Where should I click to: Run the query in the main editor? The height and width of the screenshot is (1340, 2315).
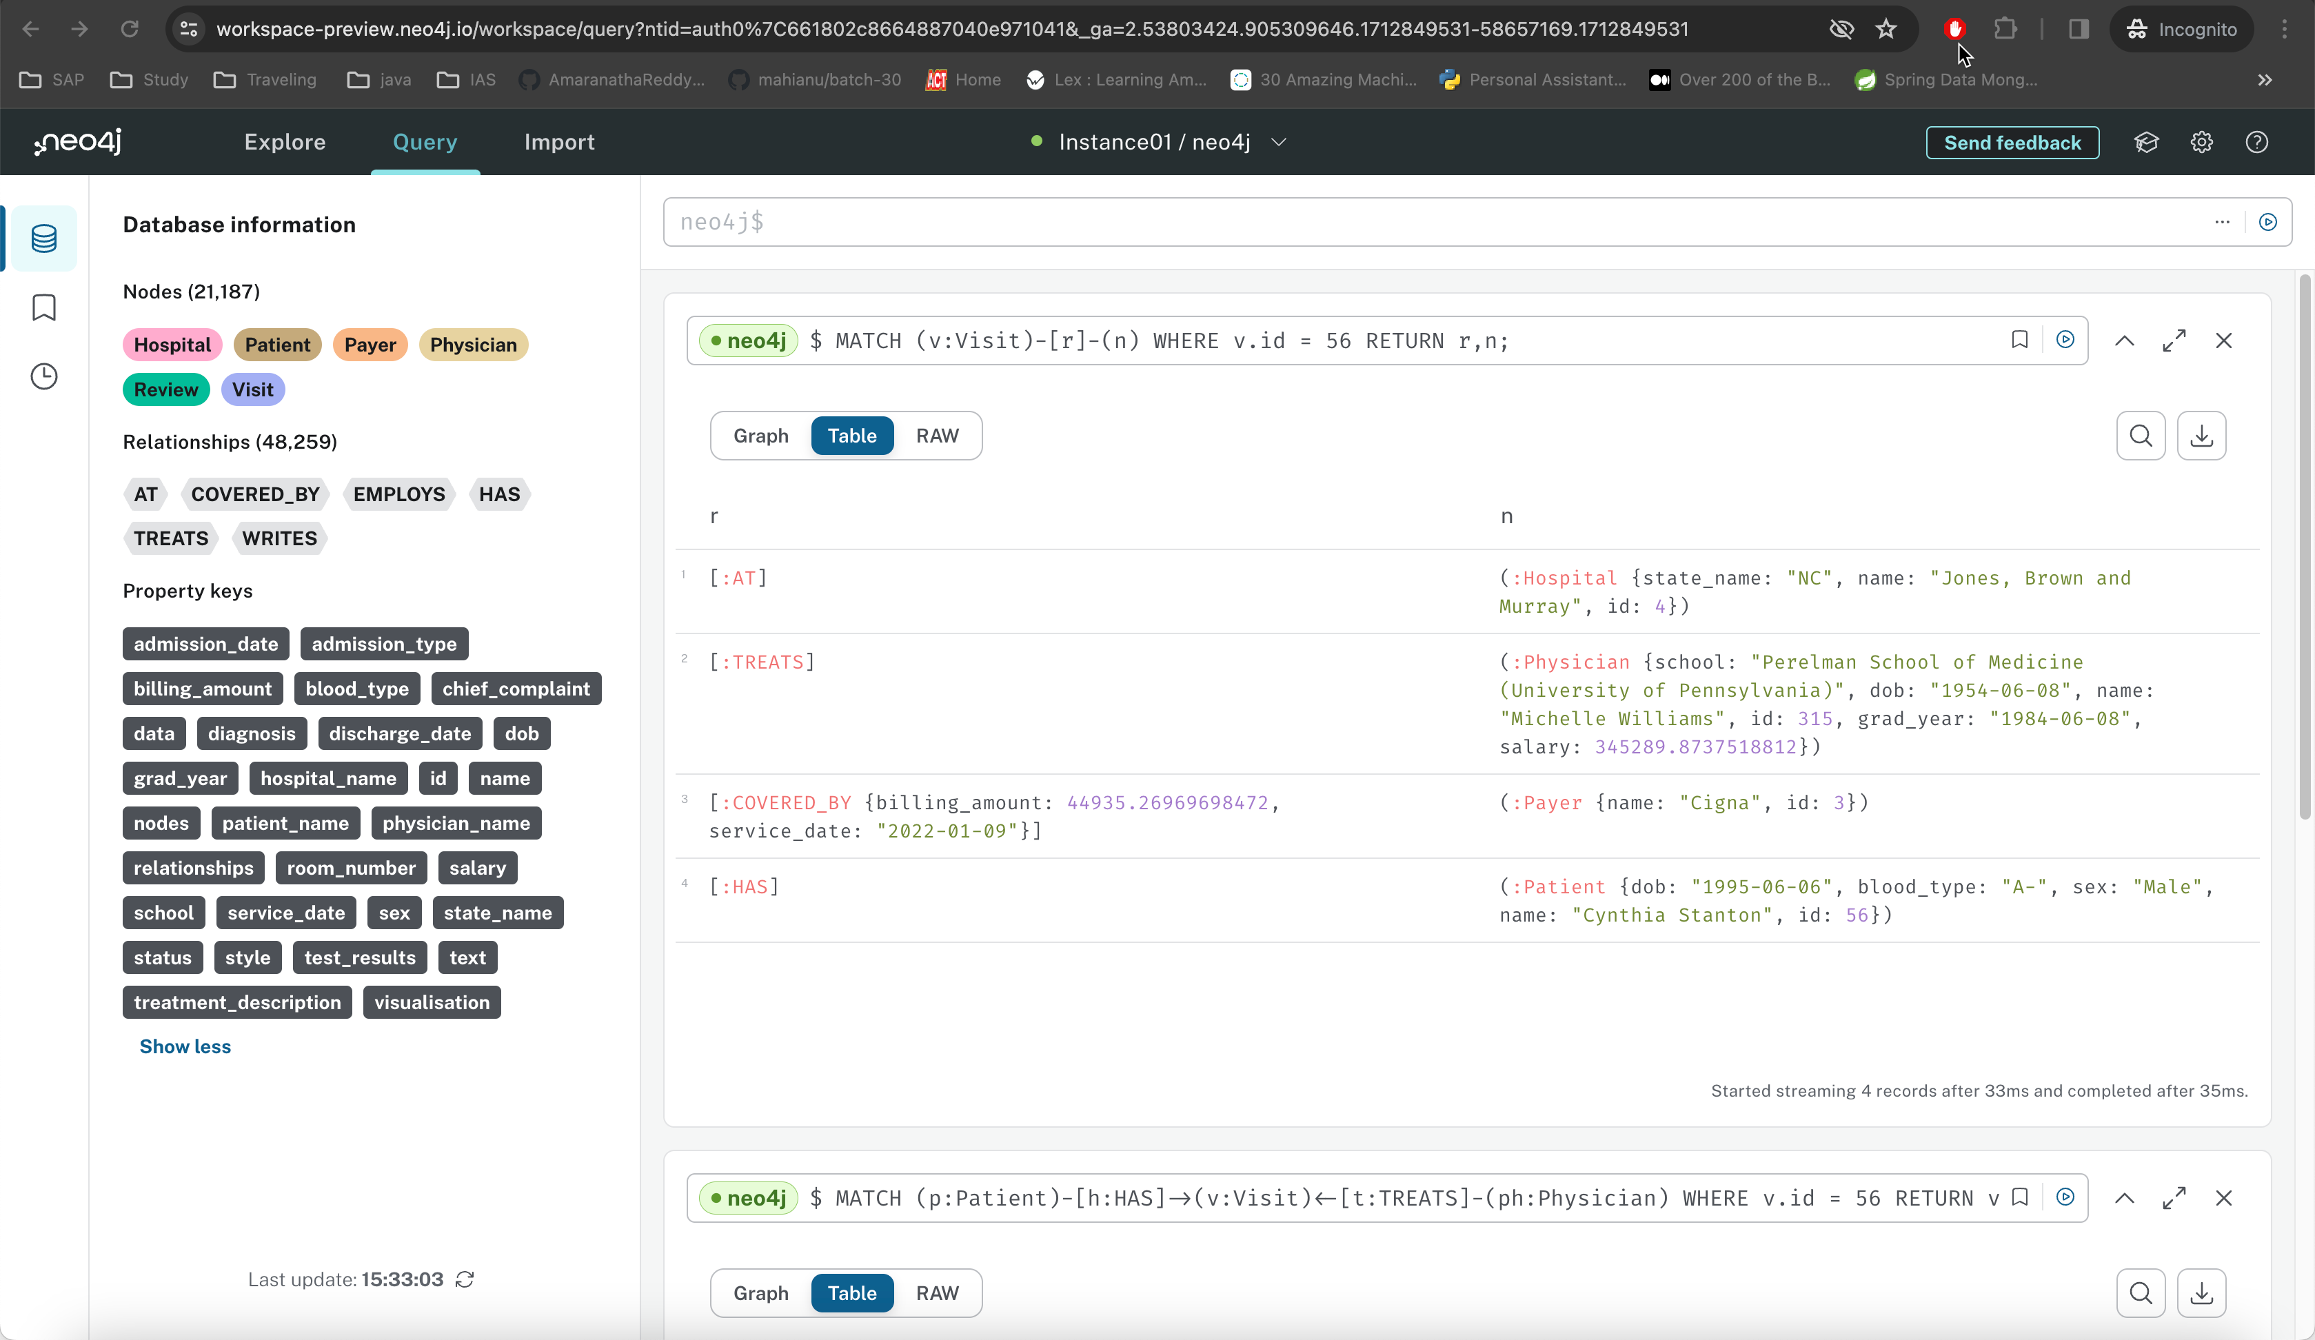[2267, 222]
